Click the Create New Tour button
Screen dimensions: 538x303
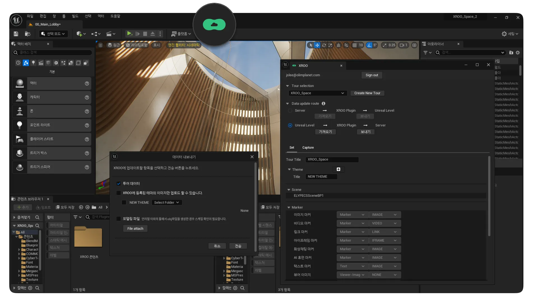(x=367, y=93)
